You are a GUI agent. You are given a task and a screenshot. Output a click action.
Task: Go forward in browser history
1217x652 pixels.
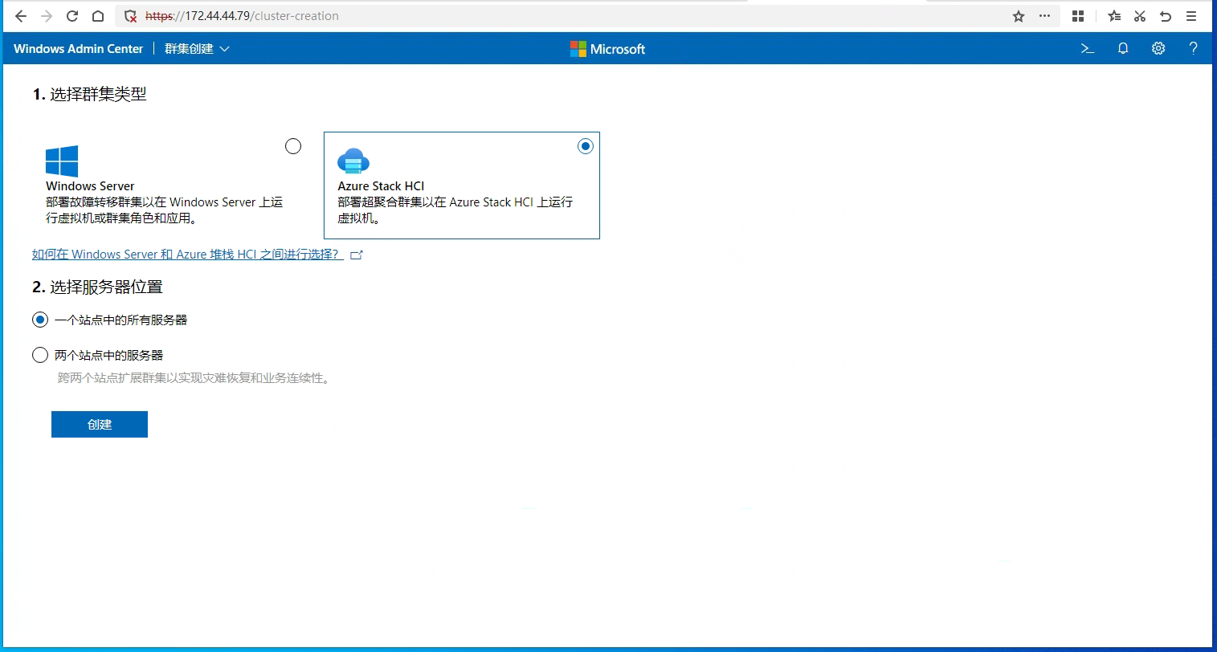[47, 16]
